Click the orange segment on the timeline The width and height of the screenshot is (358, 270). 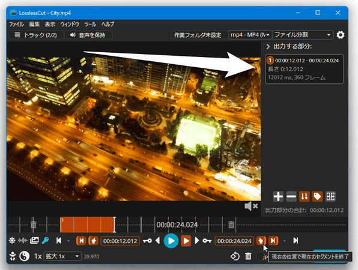(88, 224)
